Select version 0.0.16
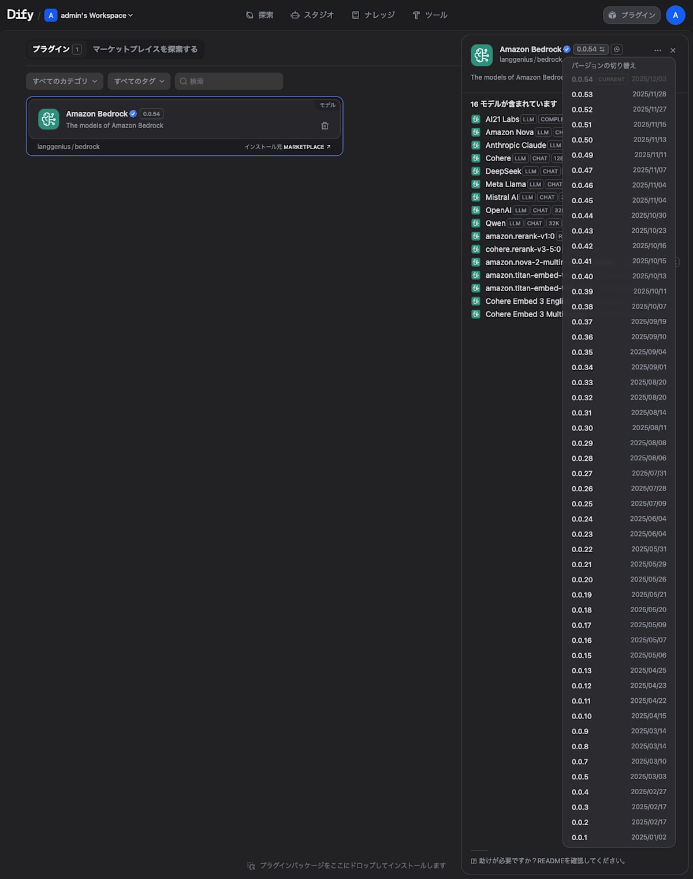Screen dimensions: 693x879 click(x=619, y=640)
